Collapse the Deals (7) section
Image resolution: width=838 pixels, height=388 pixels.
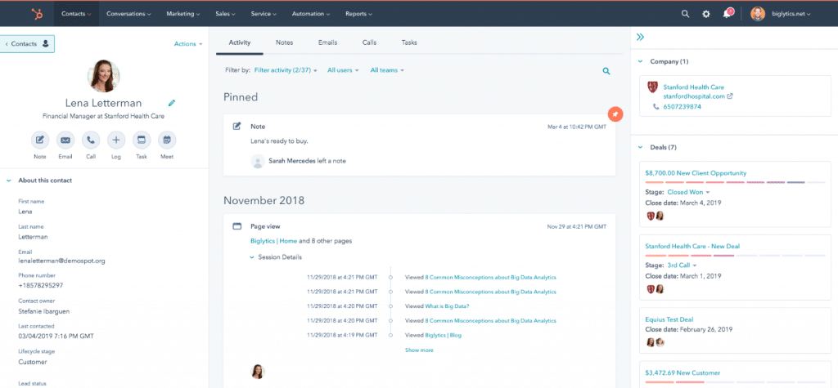click(640, 147)
